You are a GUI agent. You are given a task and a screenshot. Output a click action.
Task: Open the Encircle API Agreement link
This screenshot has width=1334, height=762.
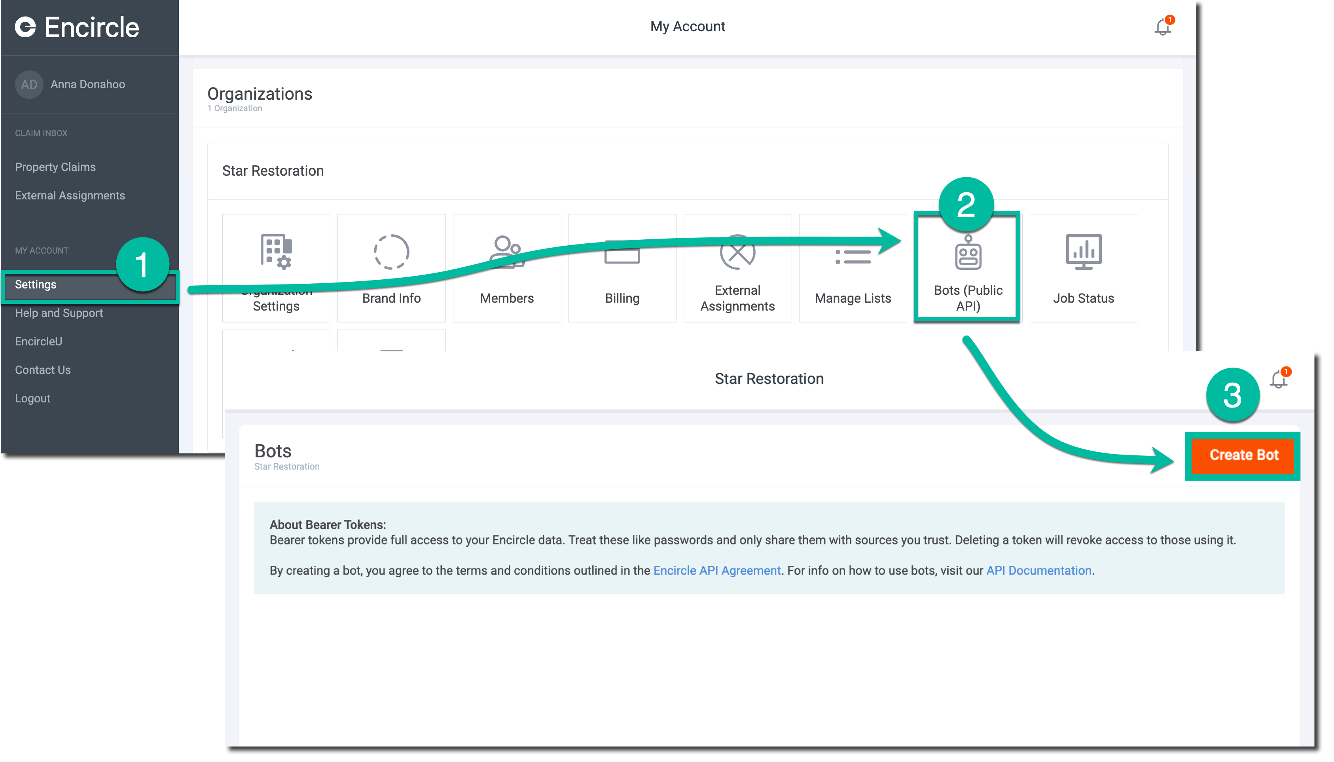(716, 571)
